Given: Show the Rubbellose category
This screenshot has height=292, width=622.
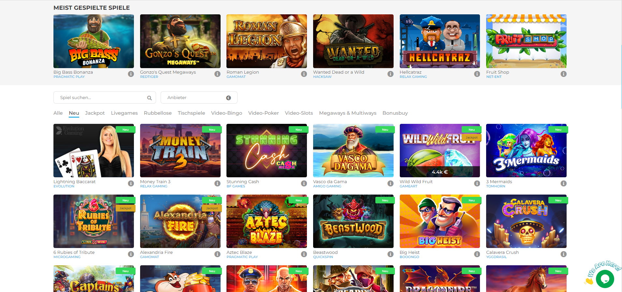Looking at the screenshot, I should coord(158,113).
